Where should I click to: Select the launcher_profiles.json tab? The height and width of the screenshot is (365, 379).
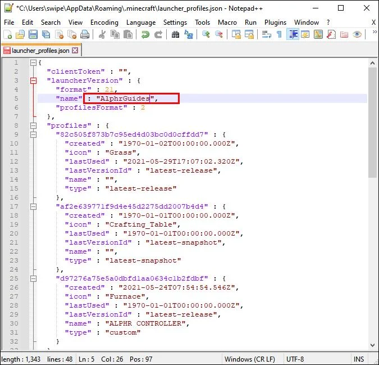point(40,51)
